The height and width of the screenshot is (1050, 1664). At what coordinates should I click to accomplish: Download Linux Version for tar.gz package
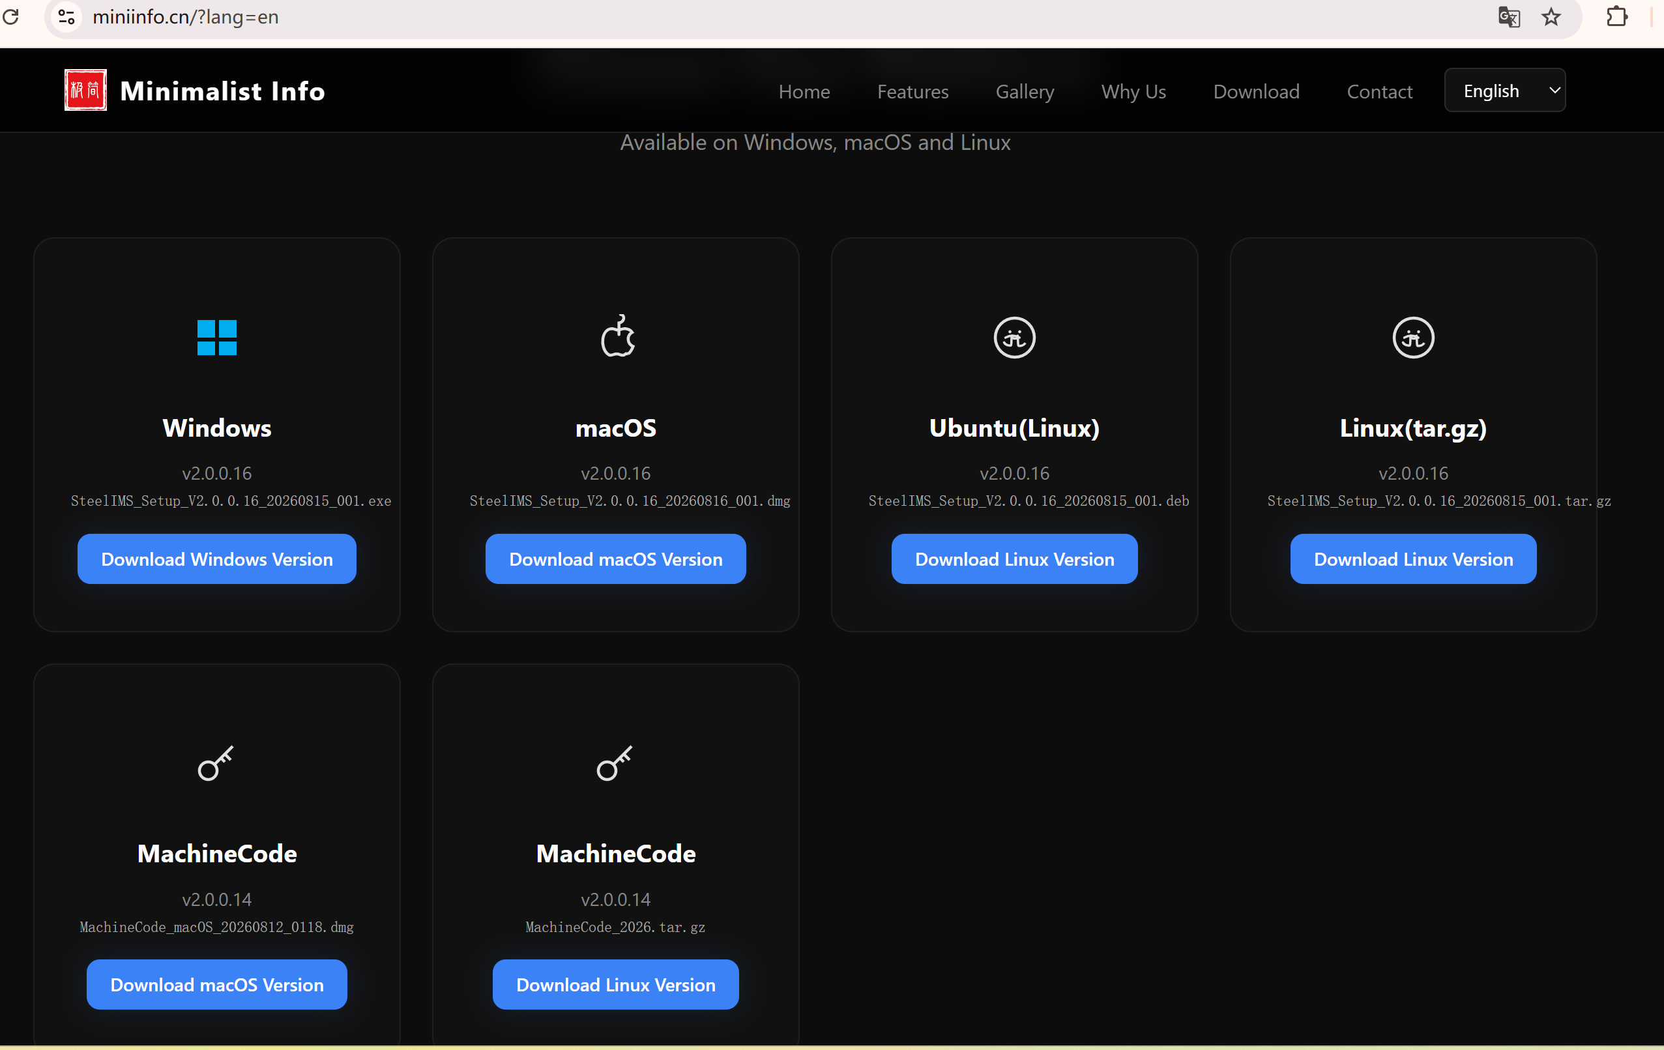pyautogui.click(x=1413, y=559)
